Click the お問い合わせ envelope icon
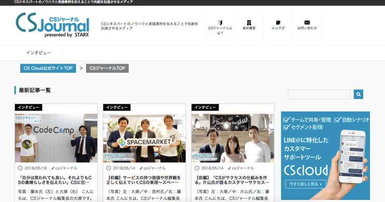385x202 pixels. 307,23
